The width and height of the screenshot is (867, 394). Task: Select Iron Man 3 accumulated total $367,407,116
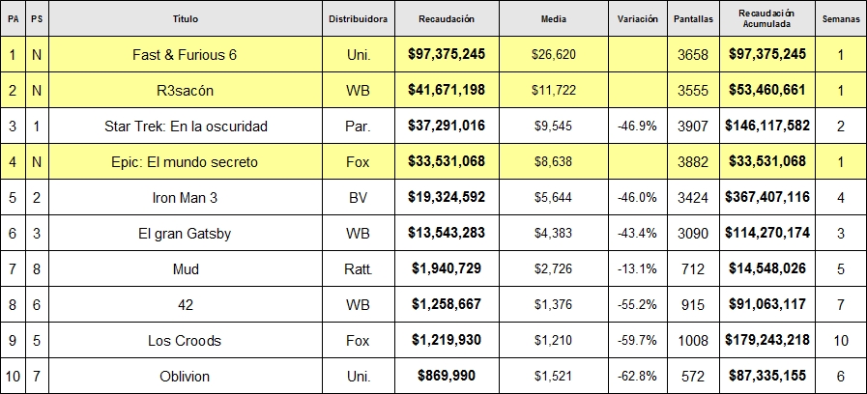click(x=766, y=198)
